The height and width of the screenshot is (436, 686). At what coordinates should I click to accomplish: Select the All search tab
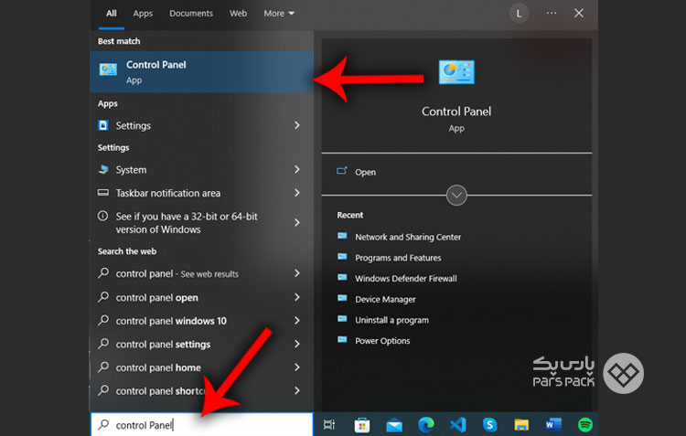coord(111,14)
